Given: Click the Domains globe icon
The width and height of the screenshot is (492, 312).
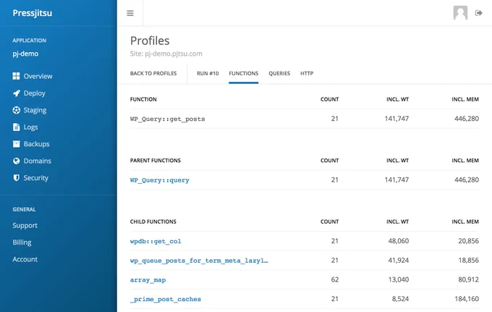Looking at the screenshot, I should point(16,161).
